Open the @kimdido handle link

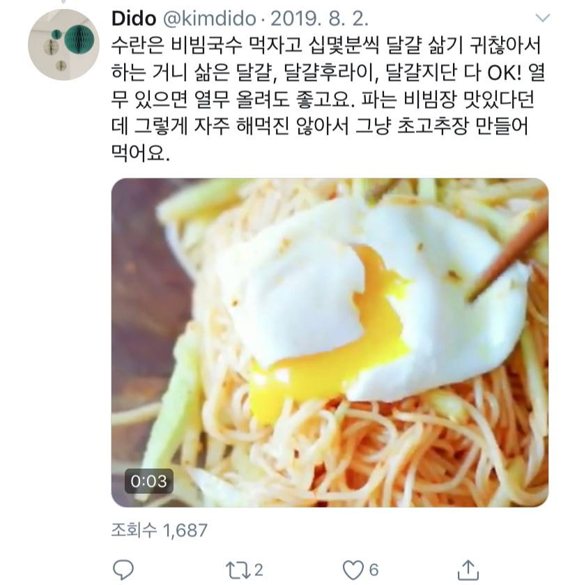(210, 19)
